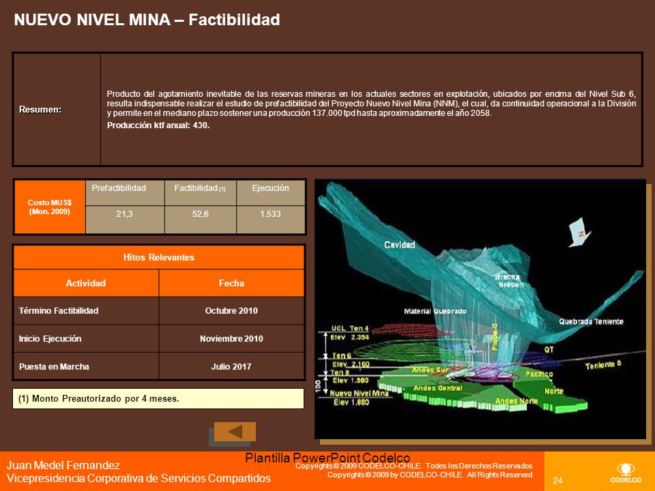655x491 pixels.
Task: Select the 'Costo MUS$ (Mon. 2009)' cell
Action: (x=50, y=207)
